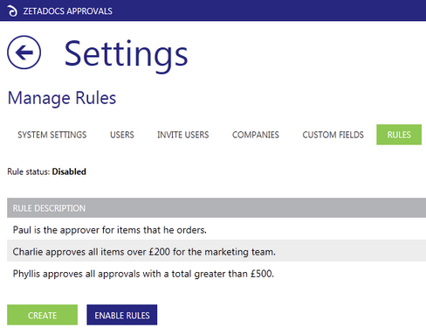Click the green Create button
426x335 pixels.
click(42, 315)
